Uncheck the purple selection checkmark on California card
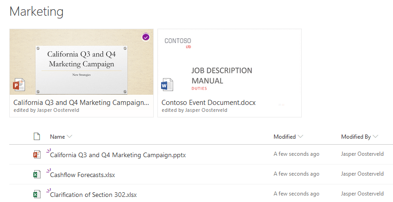This screenshot has width=393, height=202. pyautogui.click(x=146, y=37)
